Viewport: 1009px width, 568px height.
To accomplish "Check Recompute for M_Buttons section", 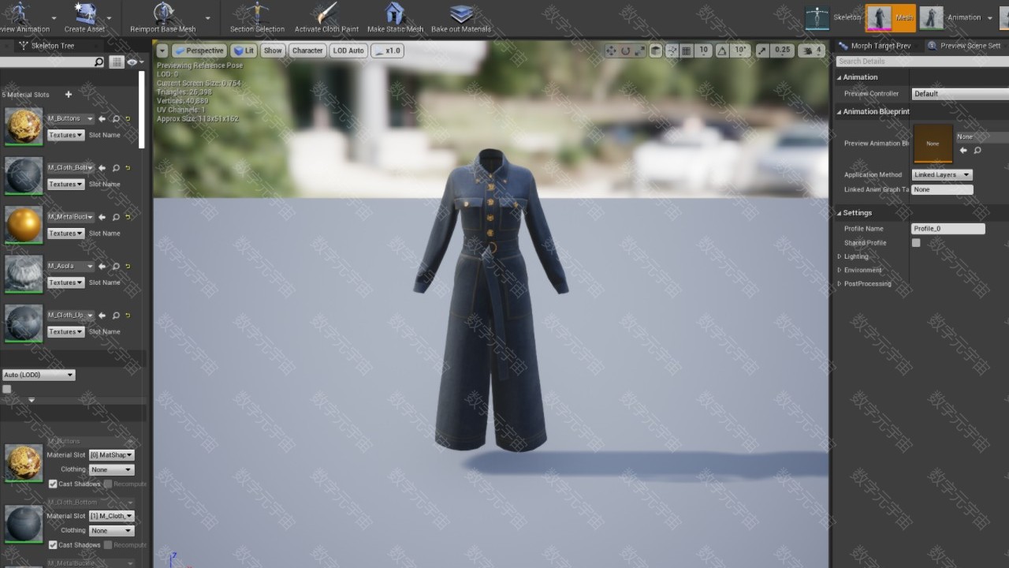I will coord(108,484).
